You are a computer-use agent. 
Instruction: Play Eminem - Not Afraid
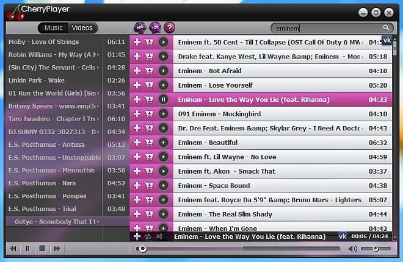click(163, 71)
